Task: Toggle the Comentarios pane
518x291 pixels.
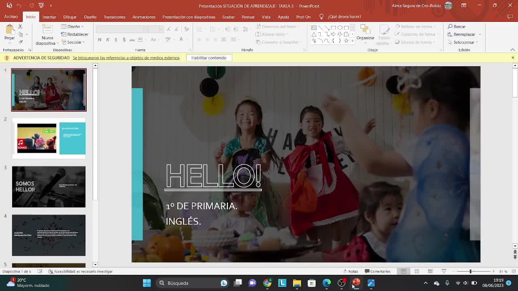Action: pyautogui.click(x=377, y=271)
